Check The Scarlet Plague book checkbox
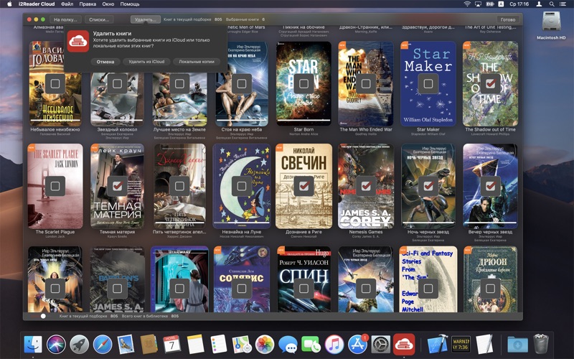This screenshot has width=574, height=359. click(x=55, y=186)
